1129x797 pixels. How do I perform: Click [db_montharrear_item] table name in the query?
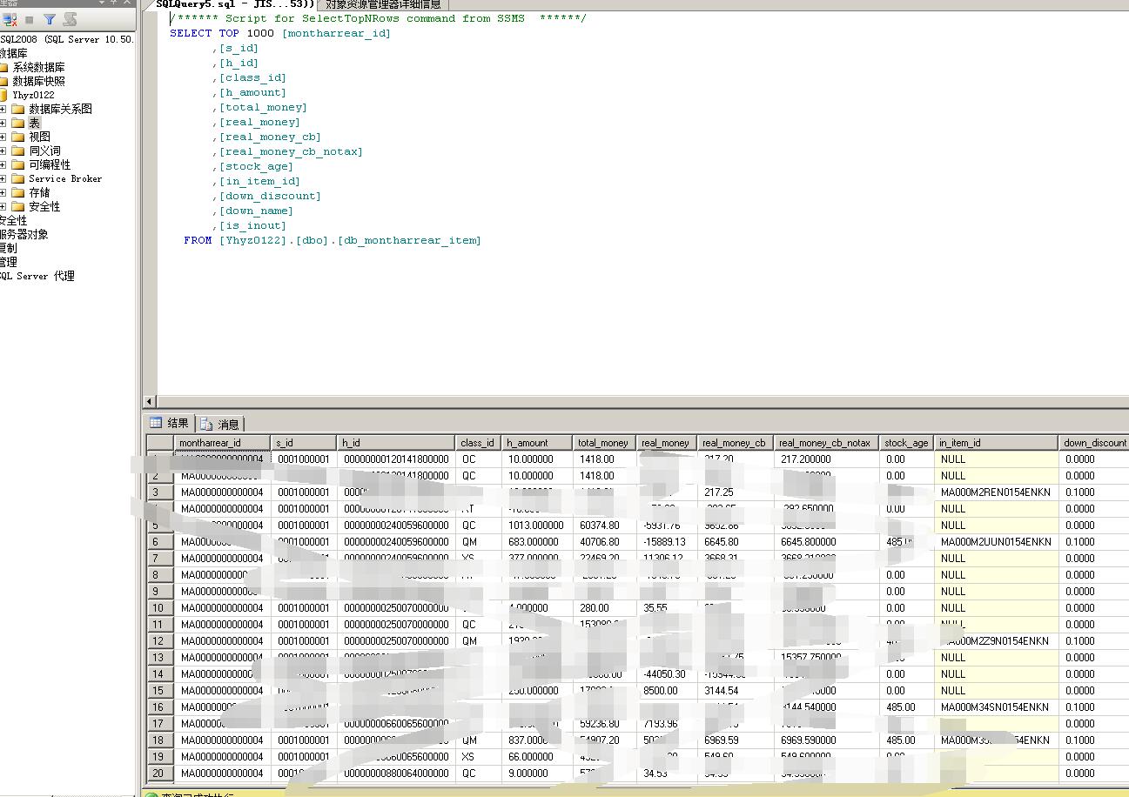tap(409, 240)
